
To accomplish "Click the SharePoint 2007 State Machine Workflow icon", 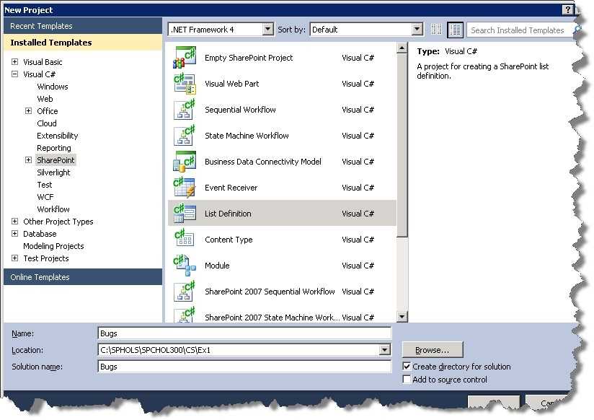I will [185, 315].
